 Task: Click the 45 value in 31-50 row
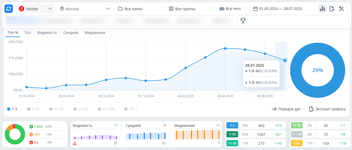[326, 126]
